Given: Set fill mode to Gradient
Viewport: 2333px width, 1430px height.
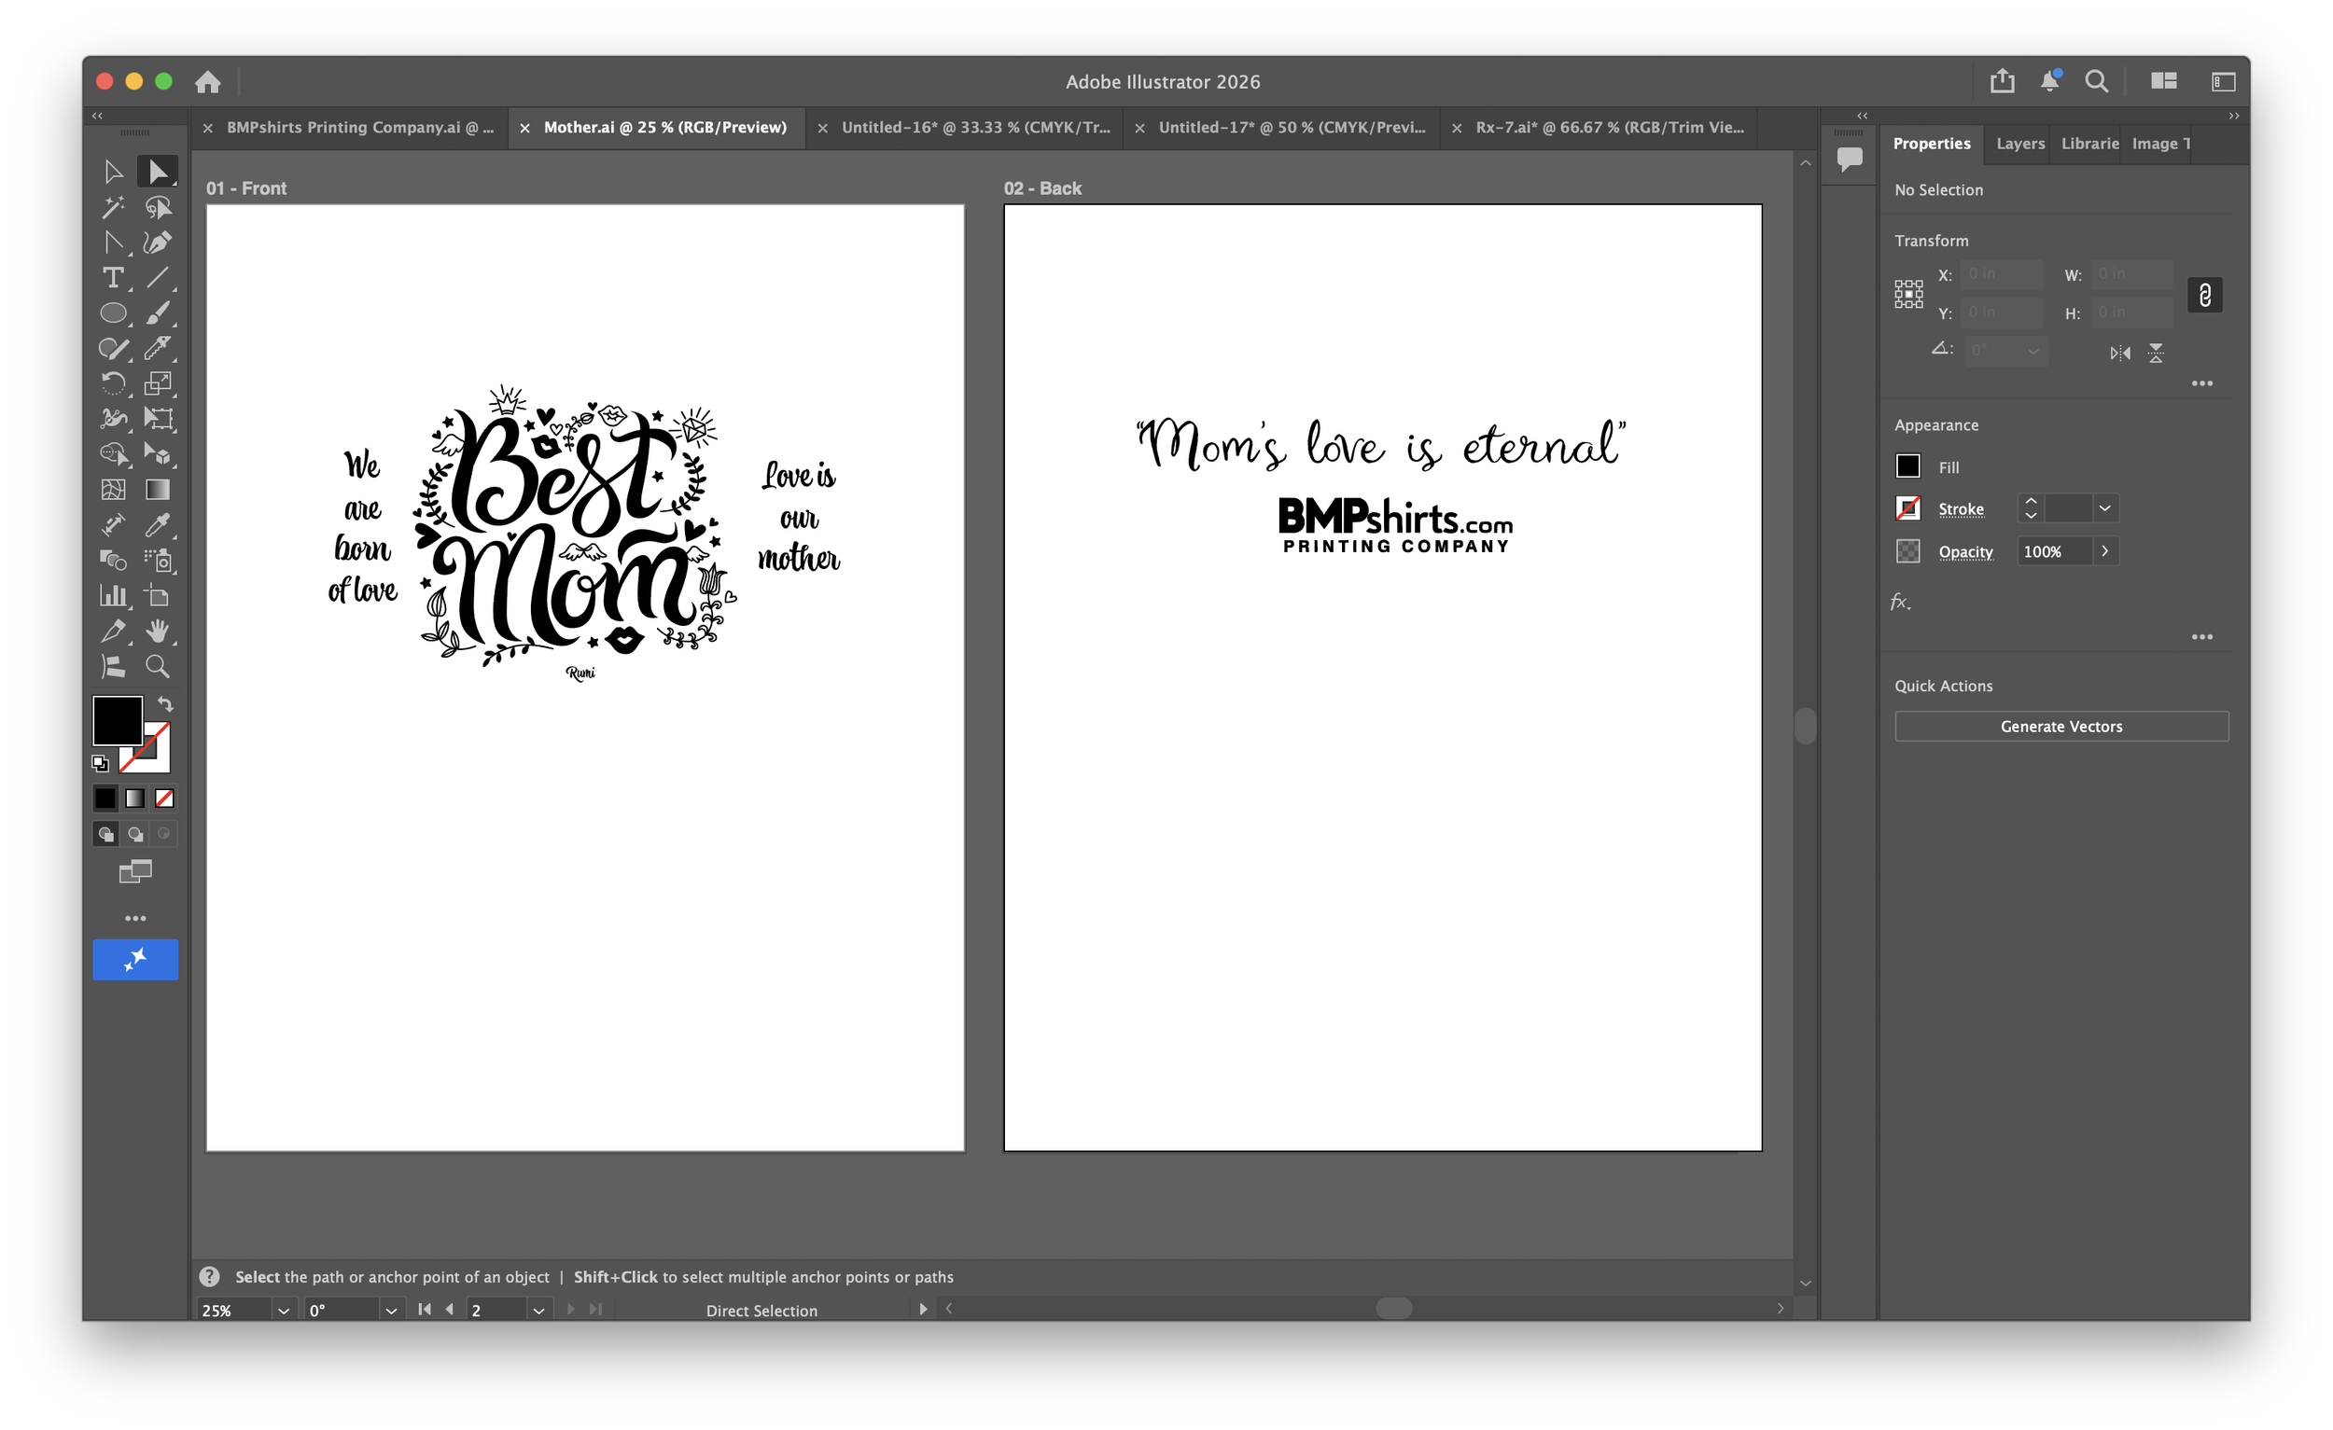Looking at the screenshot, I should tap(135, 798).
